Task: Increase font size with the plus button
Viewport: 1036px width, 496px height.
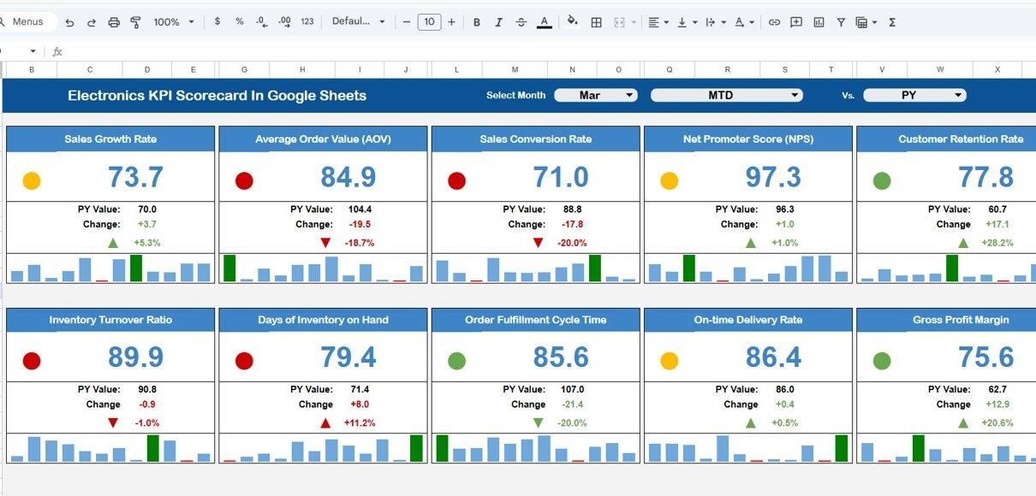Action: coord(452,22)
